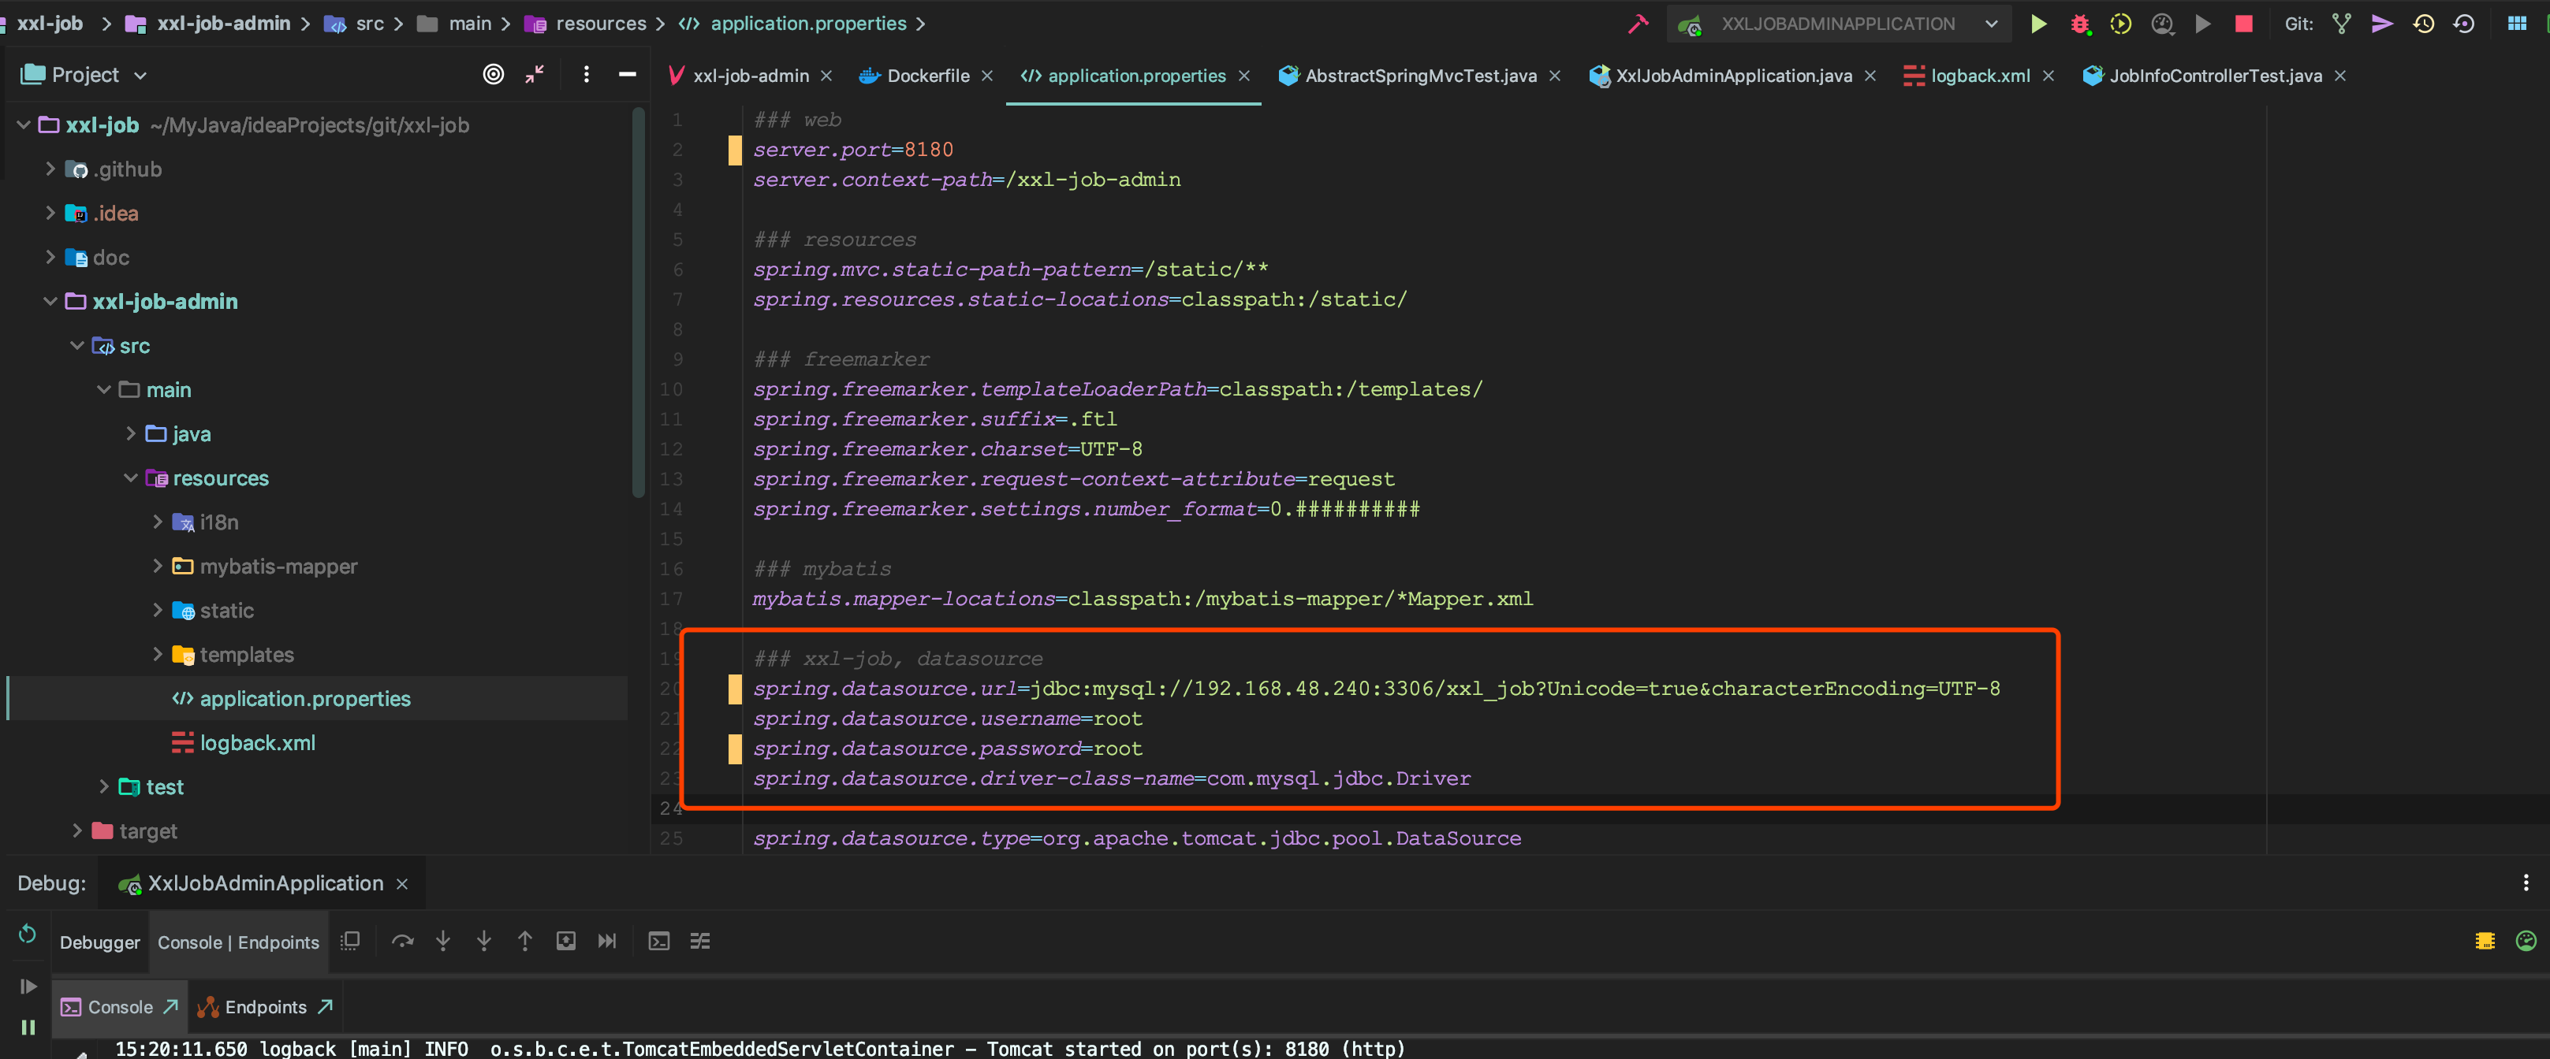Open the Endpoints view in new window
This screenshot has width=2550, height=1059.
[325, 1006]
